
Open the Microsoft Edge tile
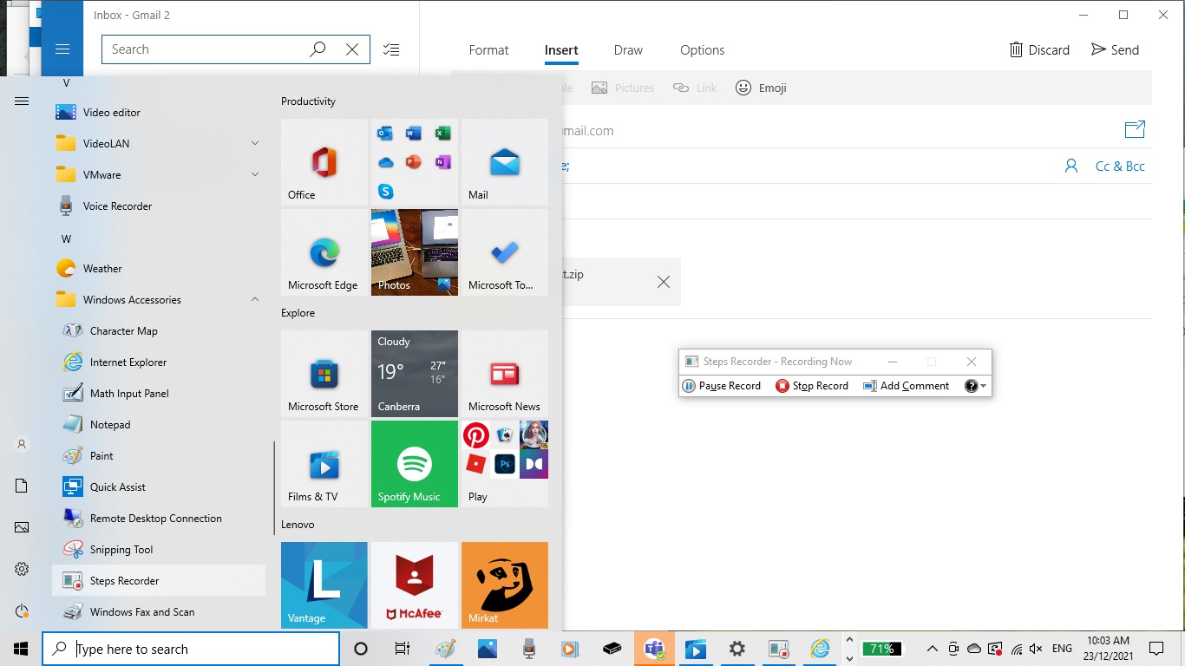point(324,252)
